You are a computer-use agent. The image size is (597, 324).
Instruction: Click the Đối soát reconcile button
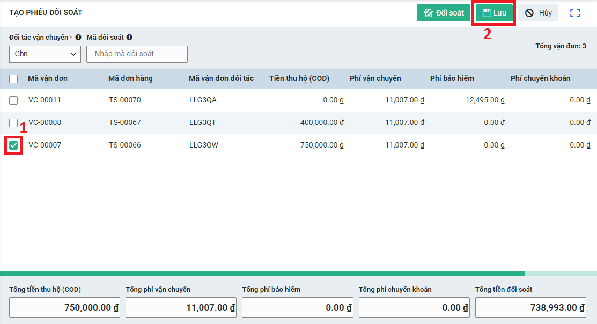(x=444, y=13)
